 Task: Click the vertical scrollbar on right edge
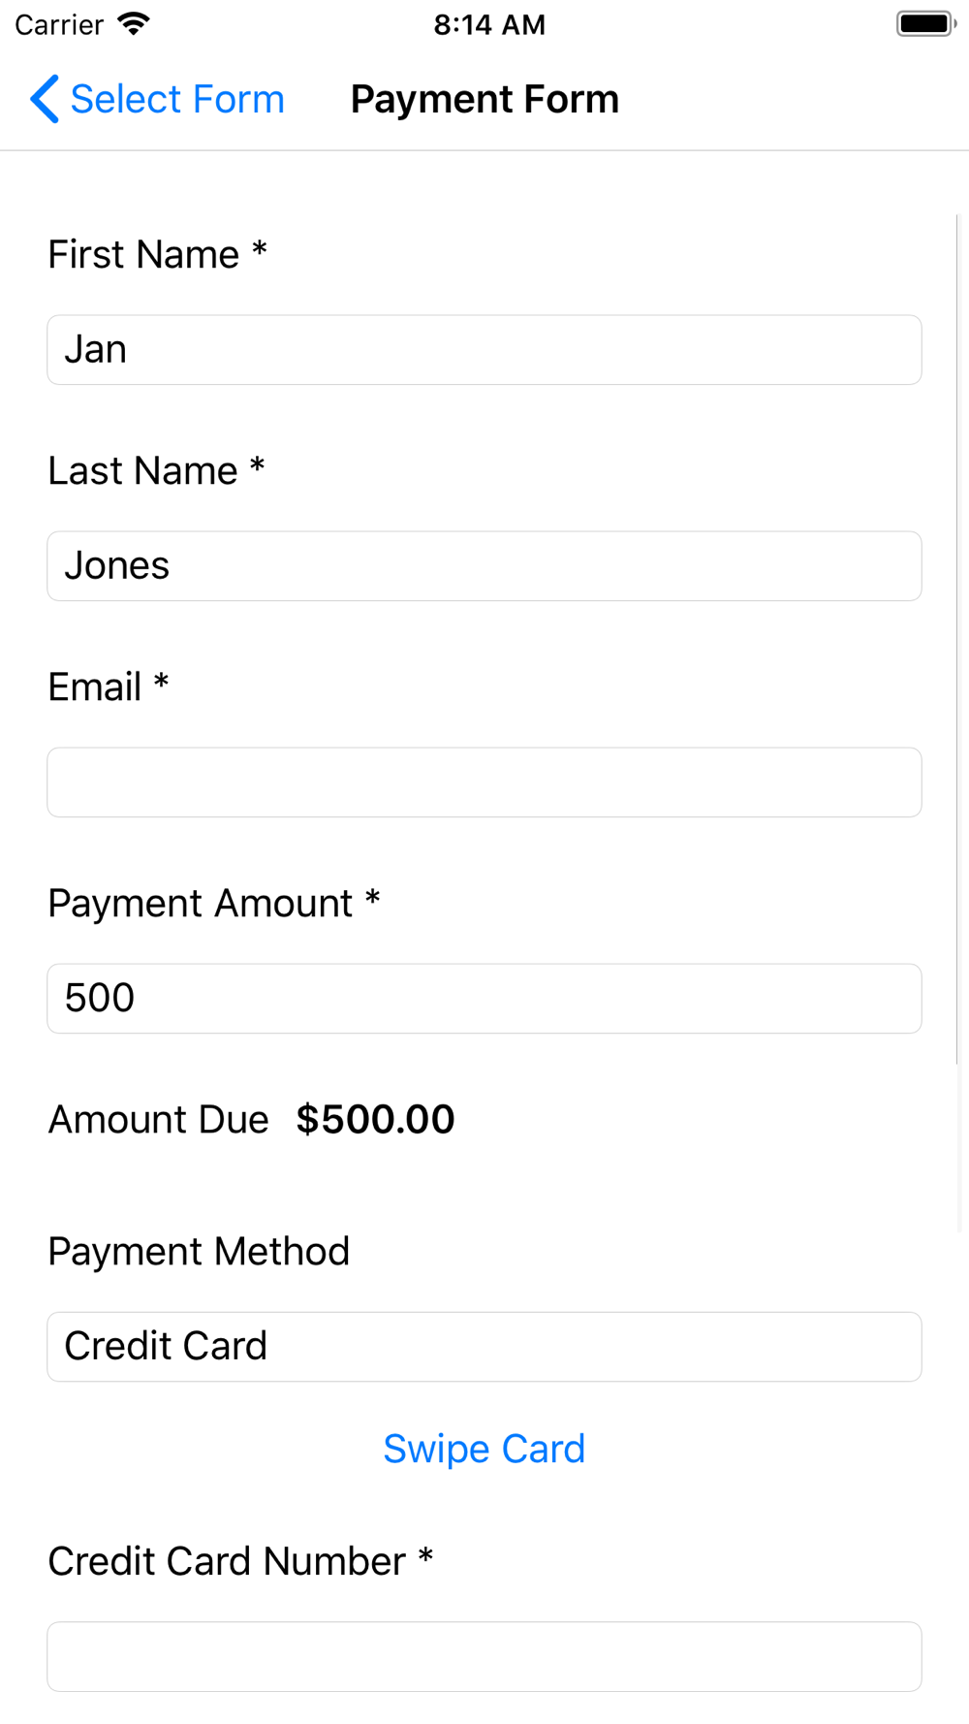pyautogui.click(x=956, y=640)
